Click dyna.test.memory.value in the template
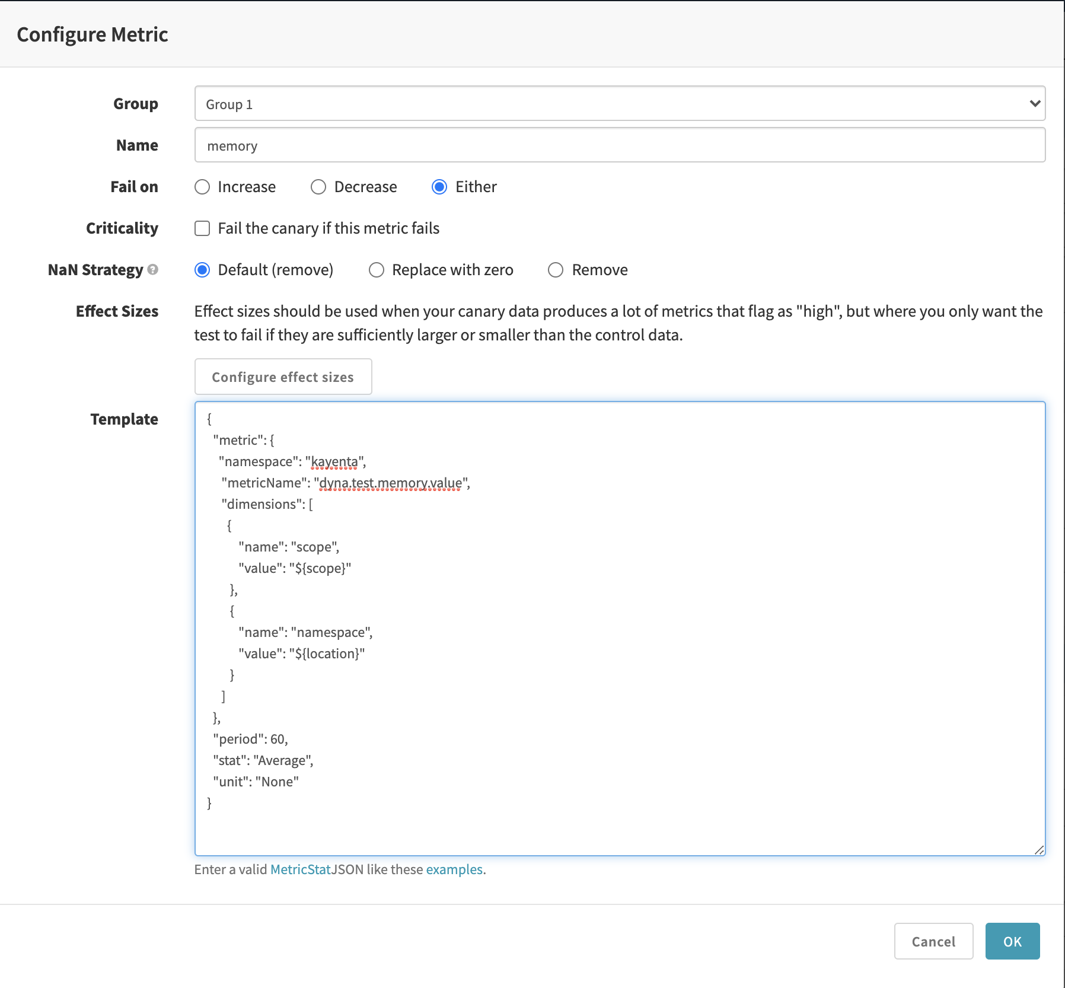Screen dimensions: 1065x988 pyautogui.click(x=390, y=483)
